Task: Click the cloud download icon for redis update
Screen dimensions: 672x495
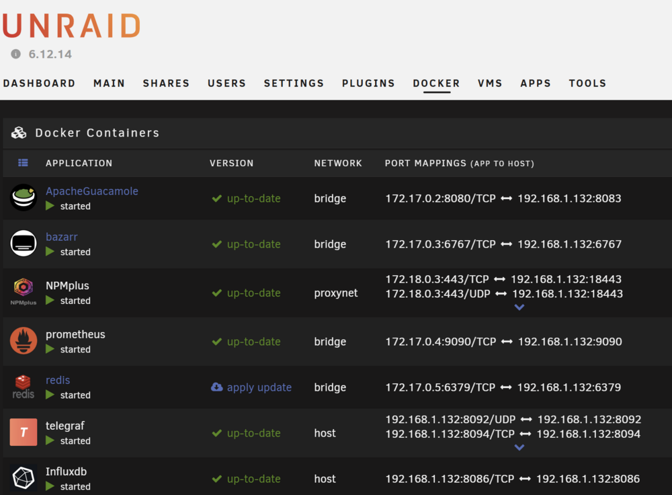Action: point(217,387)
